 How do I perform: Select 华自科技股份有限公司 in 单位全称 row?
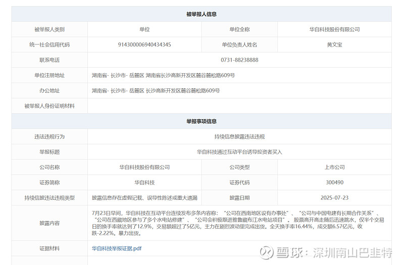[335, 29]
